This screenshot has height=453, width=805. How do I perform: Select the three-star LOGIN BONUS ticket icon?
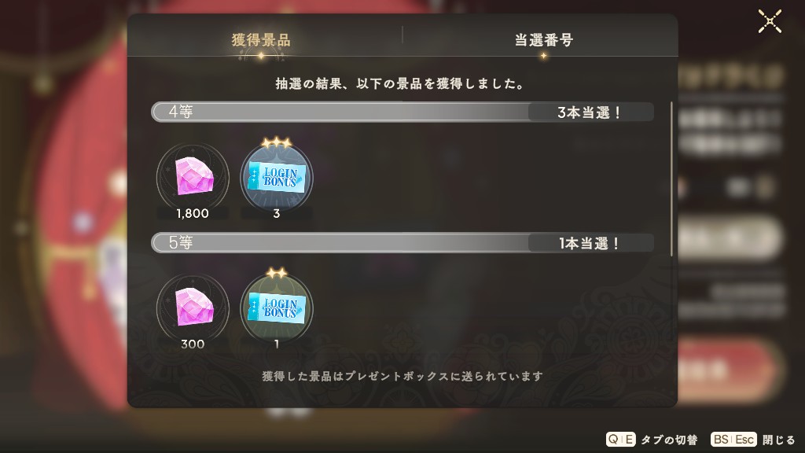point(277,177)
